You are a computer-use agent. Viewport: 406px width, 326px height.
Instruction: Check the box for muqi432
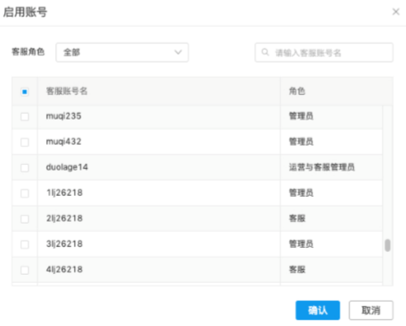coord(24,142)
